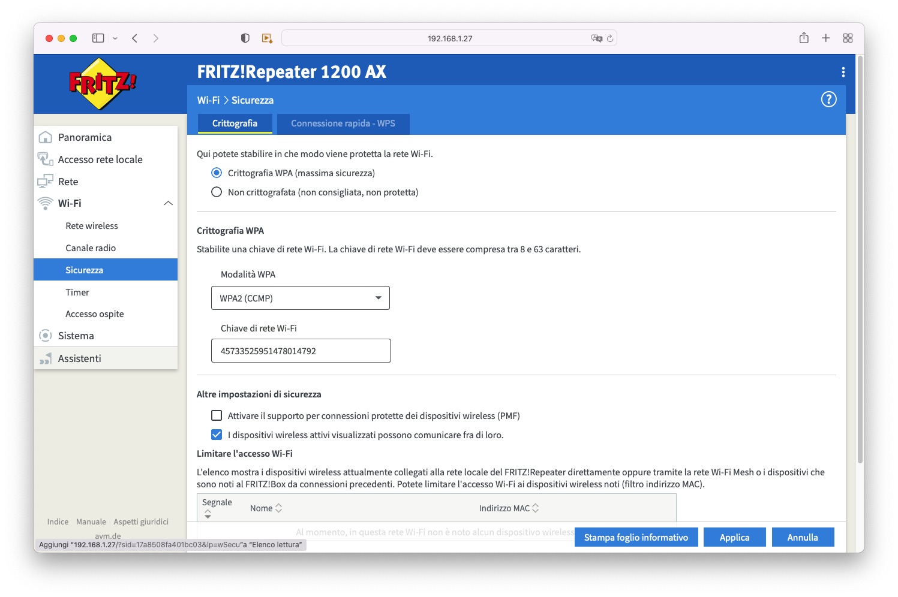The height and width of the screenshot is (597, 898).
Task: Click the page vertical scrollbar
Action: coord(861,259)
